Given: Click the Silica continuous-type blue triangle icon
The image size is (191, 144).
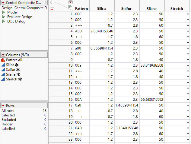Looking at the screenshot, I should pos(3,65).
